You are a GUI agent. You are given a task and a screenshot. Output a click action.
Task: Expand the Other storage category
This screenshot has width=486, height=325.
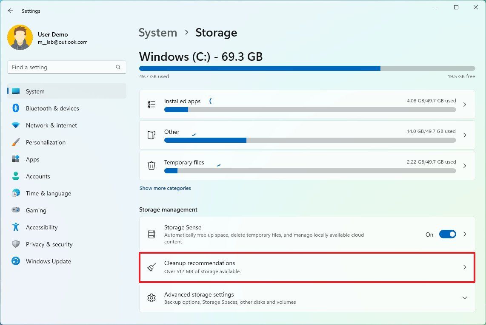465,135
